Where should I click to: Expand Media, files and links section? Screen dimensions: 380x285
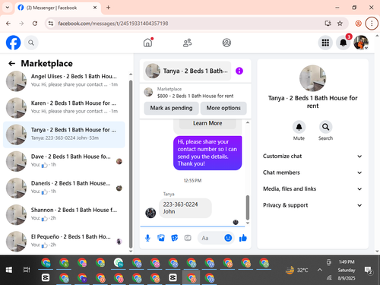tap(312, 189)
